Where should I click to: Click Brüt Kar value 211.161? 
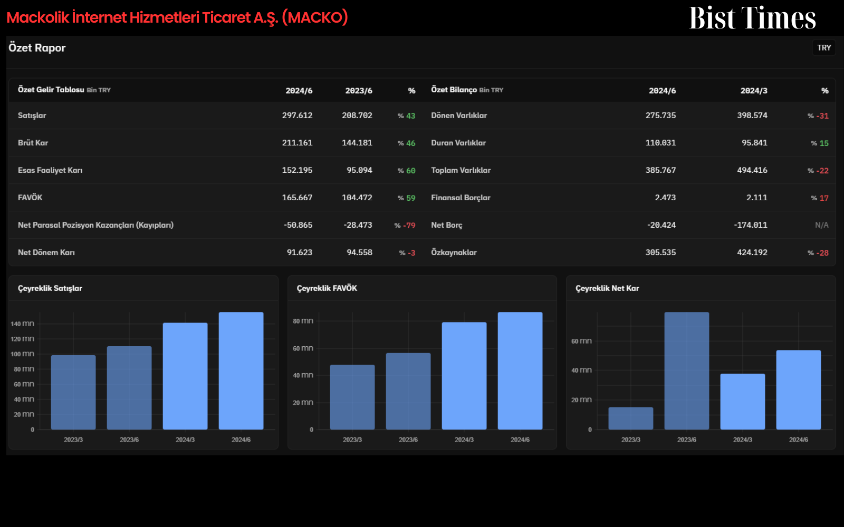[297, 143]
